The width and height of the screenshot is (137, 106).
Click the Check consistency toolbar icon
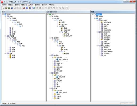(x=34, y=8)
